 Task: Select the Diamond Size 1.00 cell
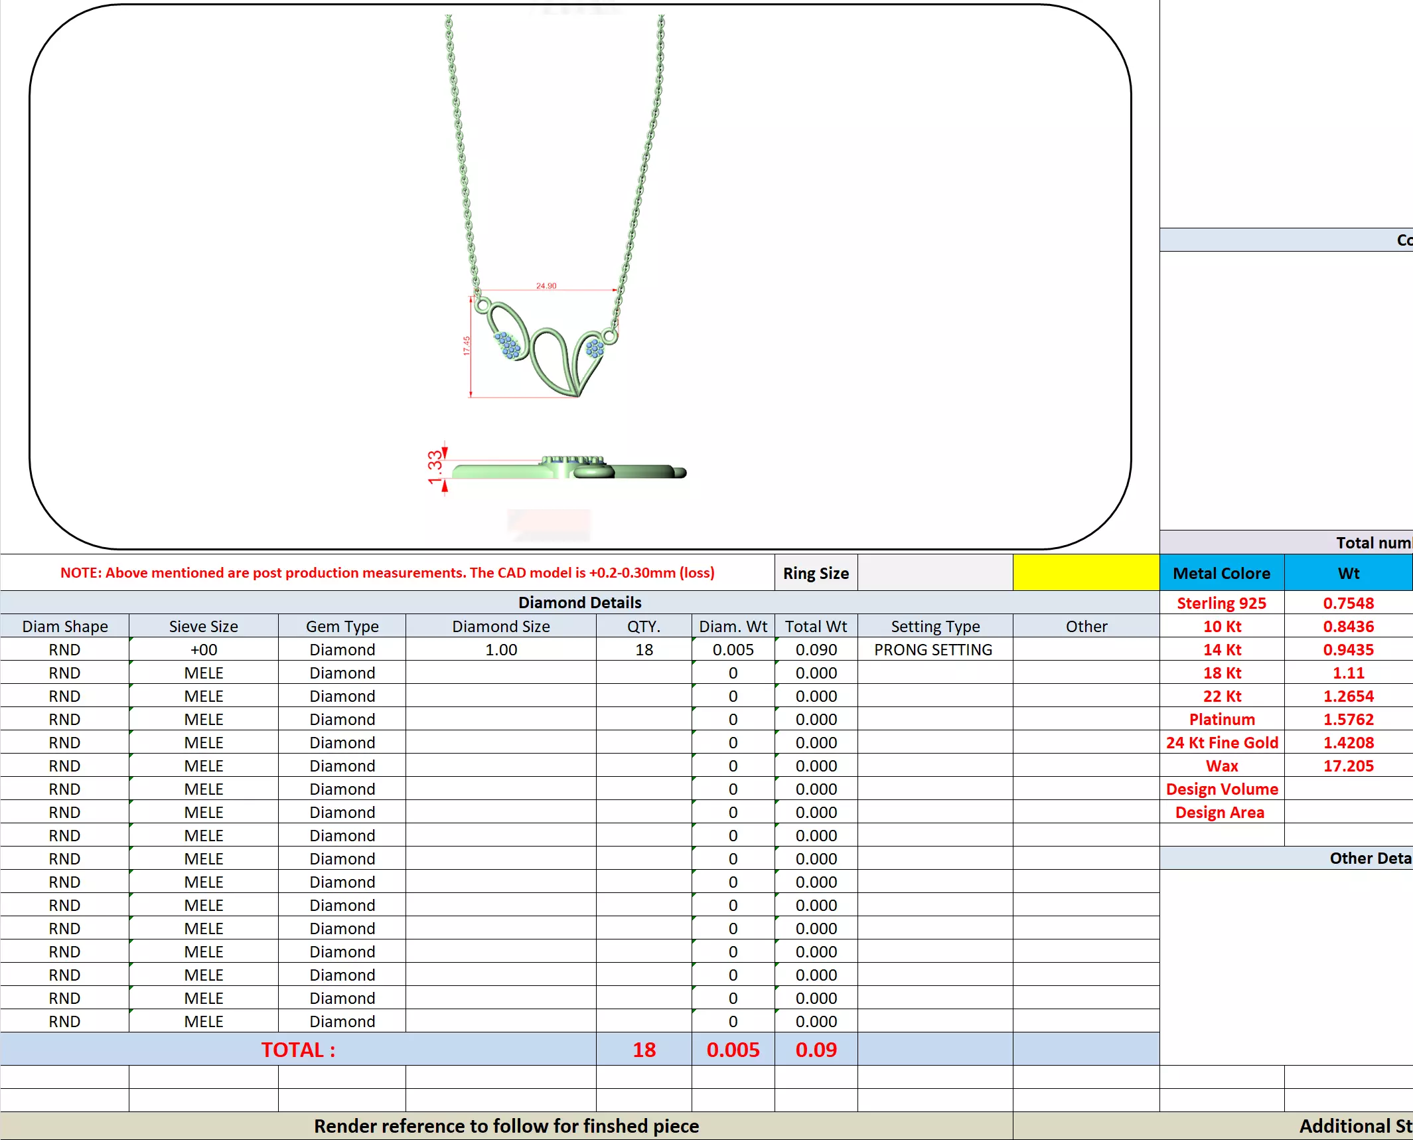point(500,649)
